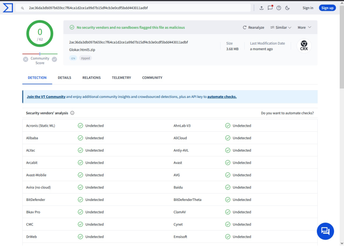Vote positive with the community check icon

55,59
